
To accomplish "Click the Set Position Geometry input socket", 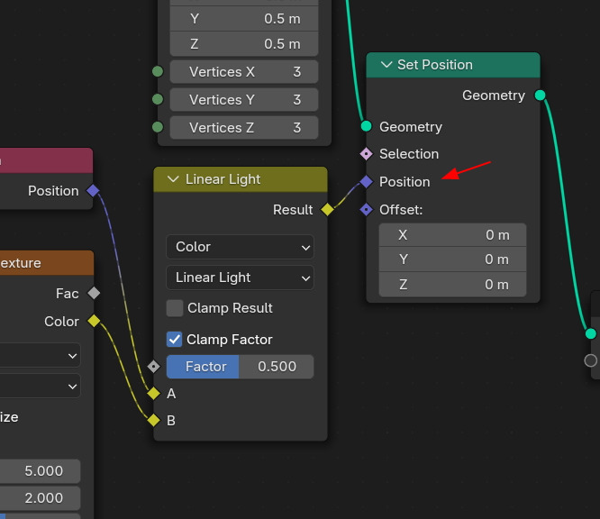I will (x=366, y=126).
